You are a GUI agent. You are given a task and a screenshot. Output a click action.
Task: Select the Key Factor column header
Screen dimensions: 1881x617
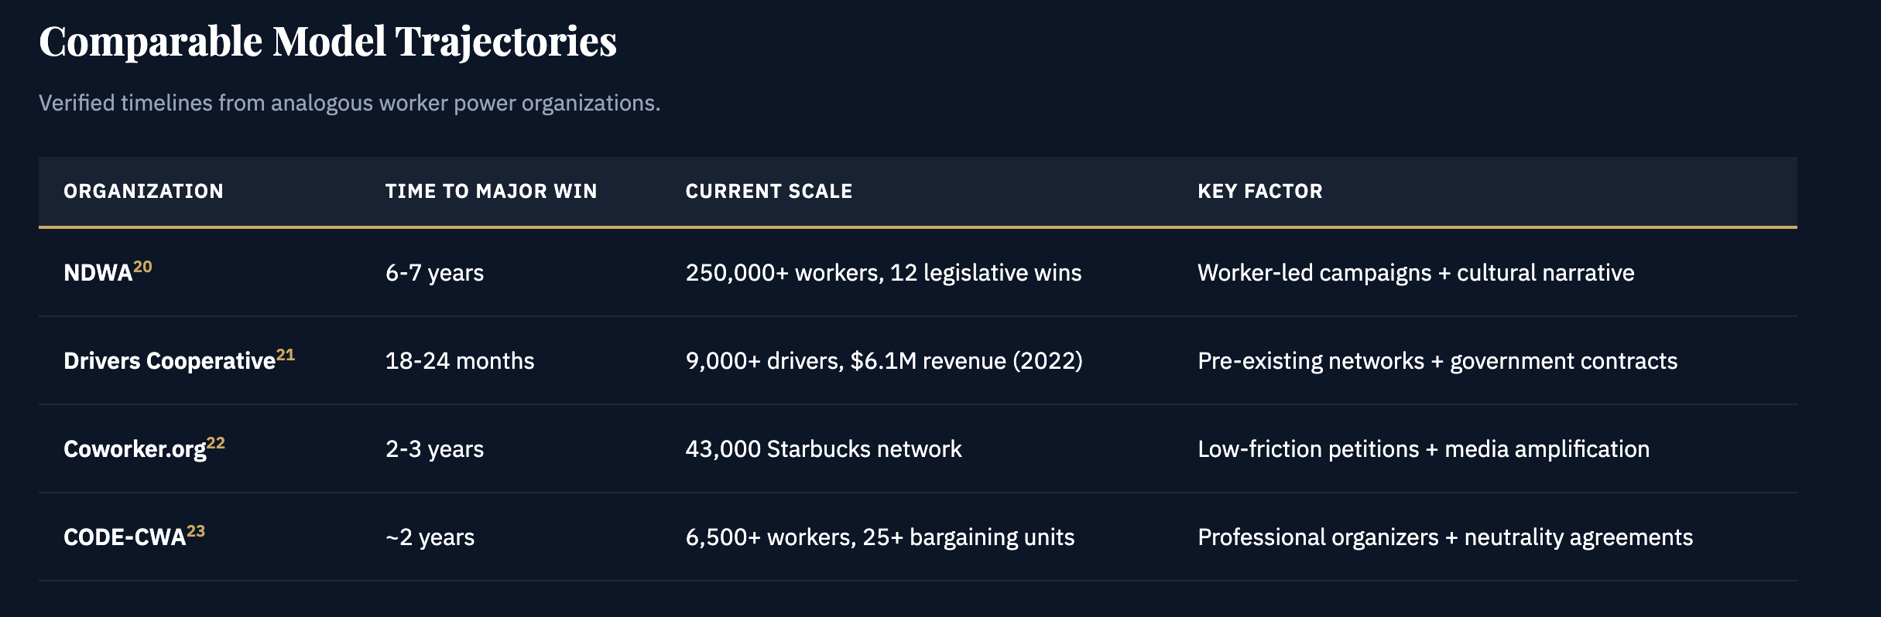pyautogui.click(x=1259, y=191)
